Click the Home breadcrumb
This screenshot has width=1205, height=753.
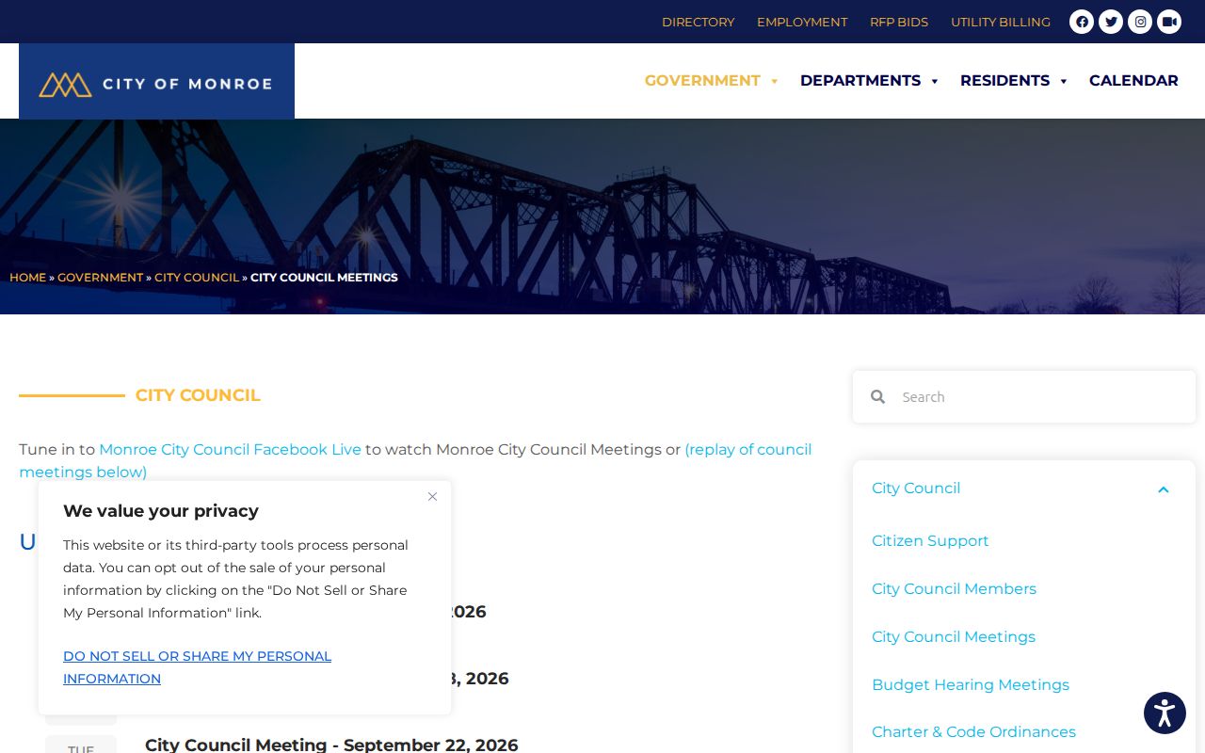[27, 278]
